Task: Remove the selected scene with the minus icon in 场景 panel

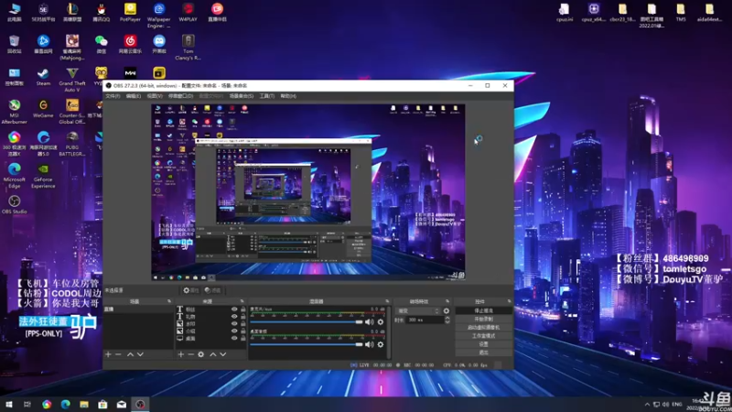Action: tap(118, 354)
